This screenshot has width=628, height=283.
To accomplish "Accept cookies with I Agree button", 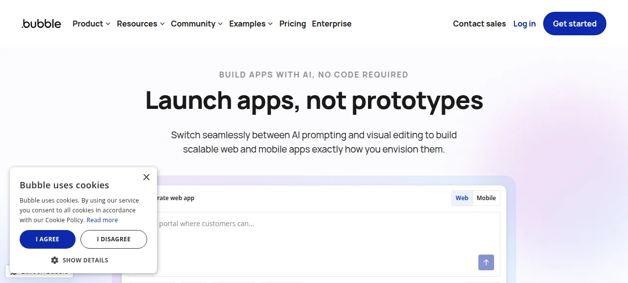I will pyautogui.click(x=48, y=239).
